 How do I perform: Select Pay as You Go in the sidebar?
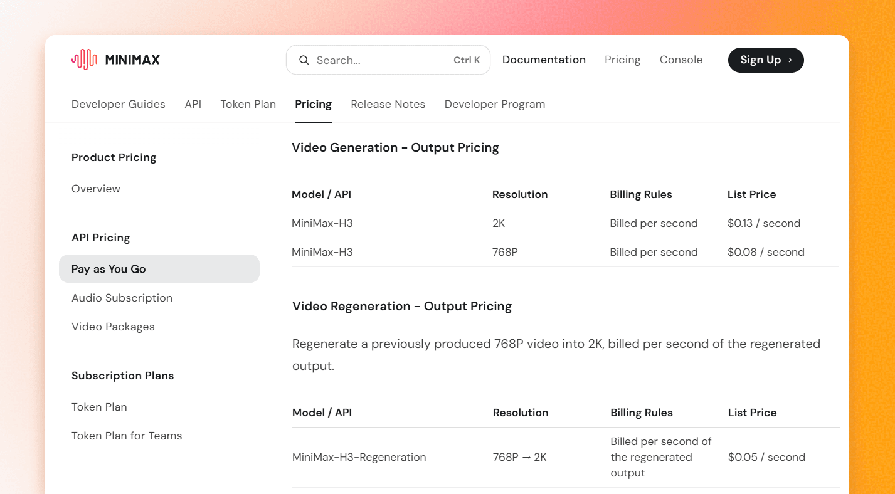click(x=159, y=269)
